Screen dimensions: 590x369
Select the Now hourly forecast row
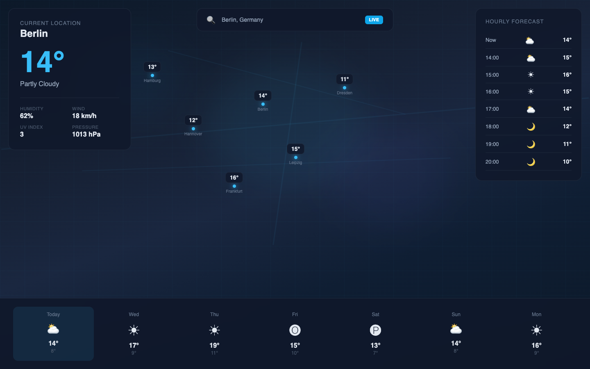point(528,40)
